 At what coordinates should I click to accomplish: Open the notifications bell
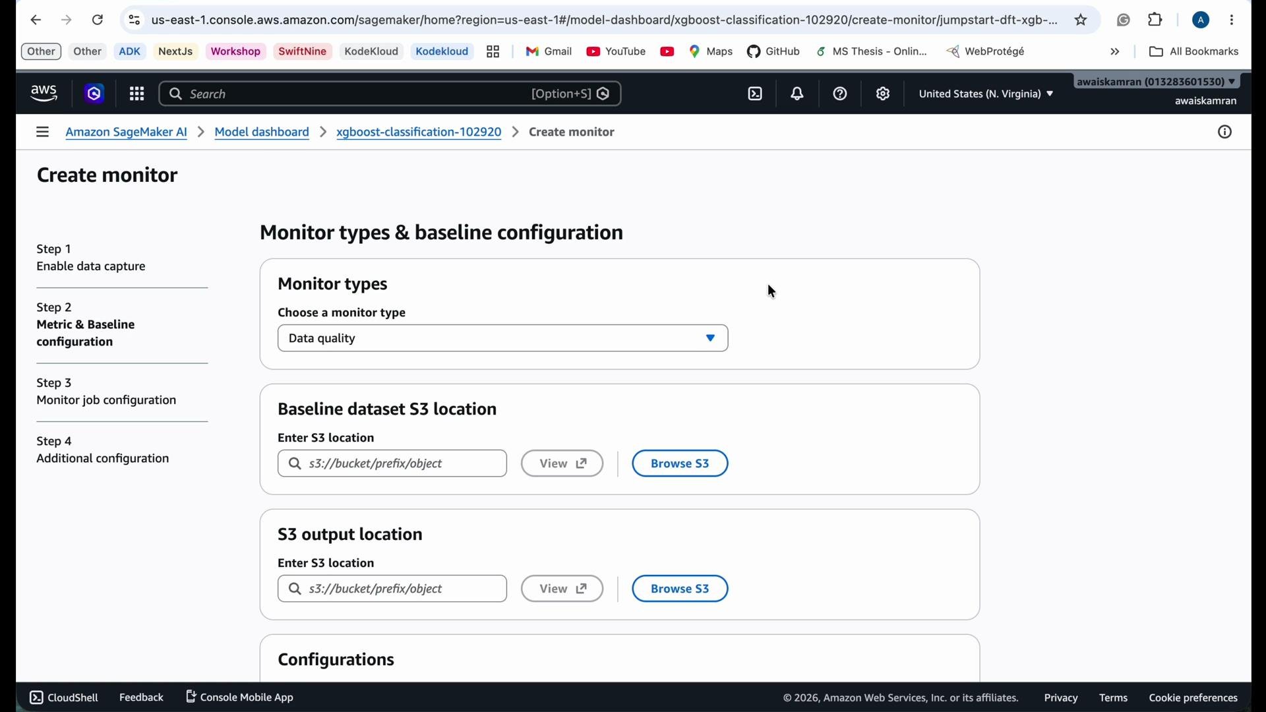pyautogui.click(x=797, y=94)
